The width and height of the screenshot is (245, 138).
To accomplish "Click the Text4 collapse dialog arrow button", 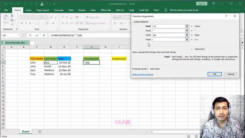I will (x=187, y=39).
